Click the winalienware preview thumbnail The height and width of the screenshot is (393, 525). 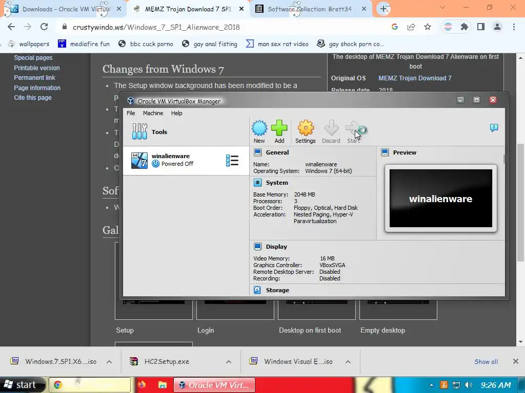(x=440, y=198)
